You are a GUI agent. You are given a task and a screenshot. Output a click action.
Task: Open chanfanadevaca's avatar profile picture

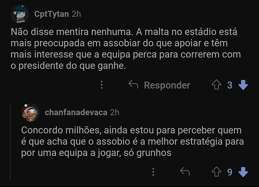[x=30, y=112]
